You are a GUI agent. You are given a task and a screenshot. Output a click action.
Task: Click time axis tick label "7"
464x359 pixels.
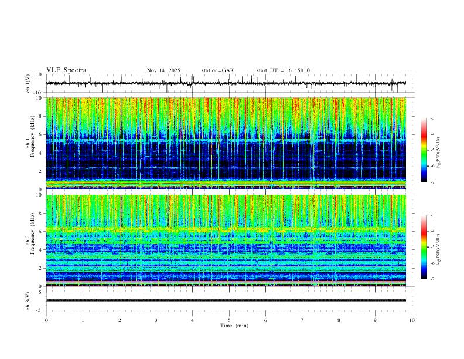[302, 320]
